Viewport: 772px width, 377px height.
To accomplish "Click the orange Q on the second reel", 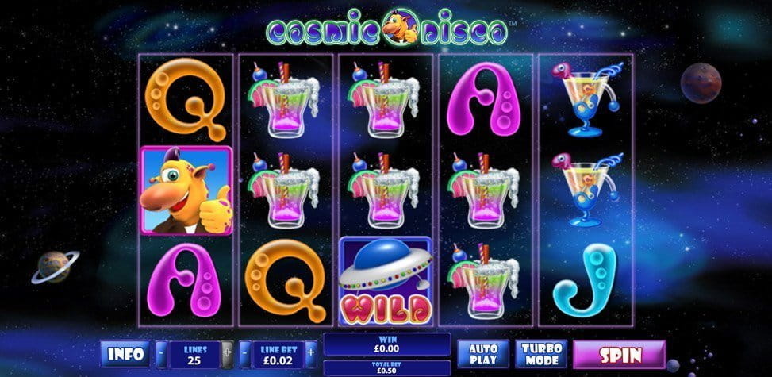I will pyautogui.click(x=286, y=281).
